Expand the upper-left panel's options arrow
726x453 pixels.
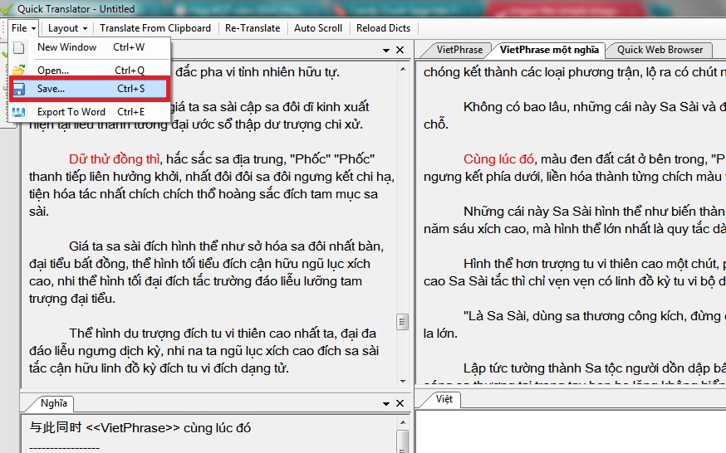coord(386,51)
